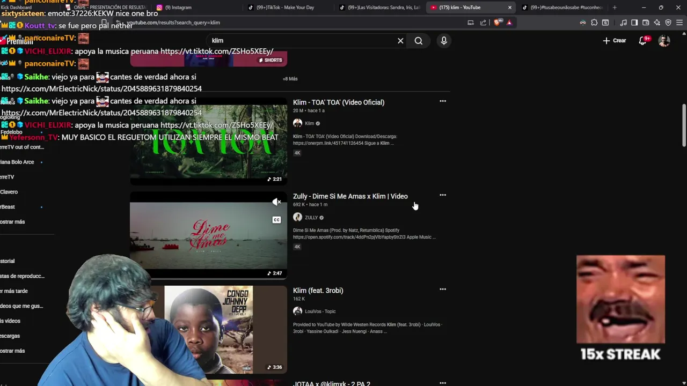
Task: Click inside the klim search input field
Action: pyautogui.click(x=301, y=41)
